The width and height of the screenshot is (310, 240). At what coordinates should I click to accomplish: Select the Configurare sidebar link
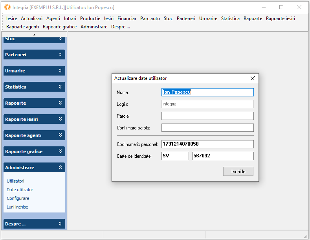[x=18, y=198]
